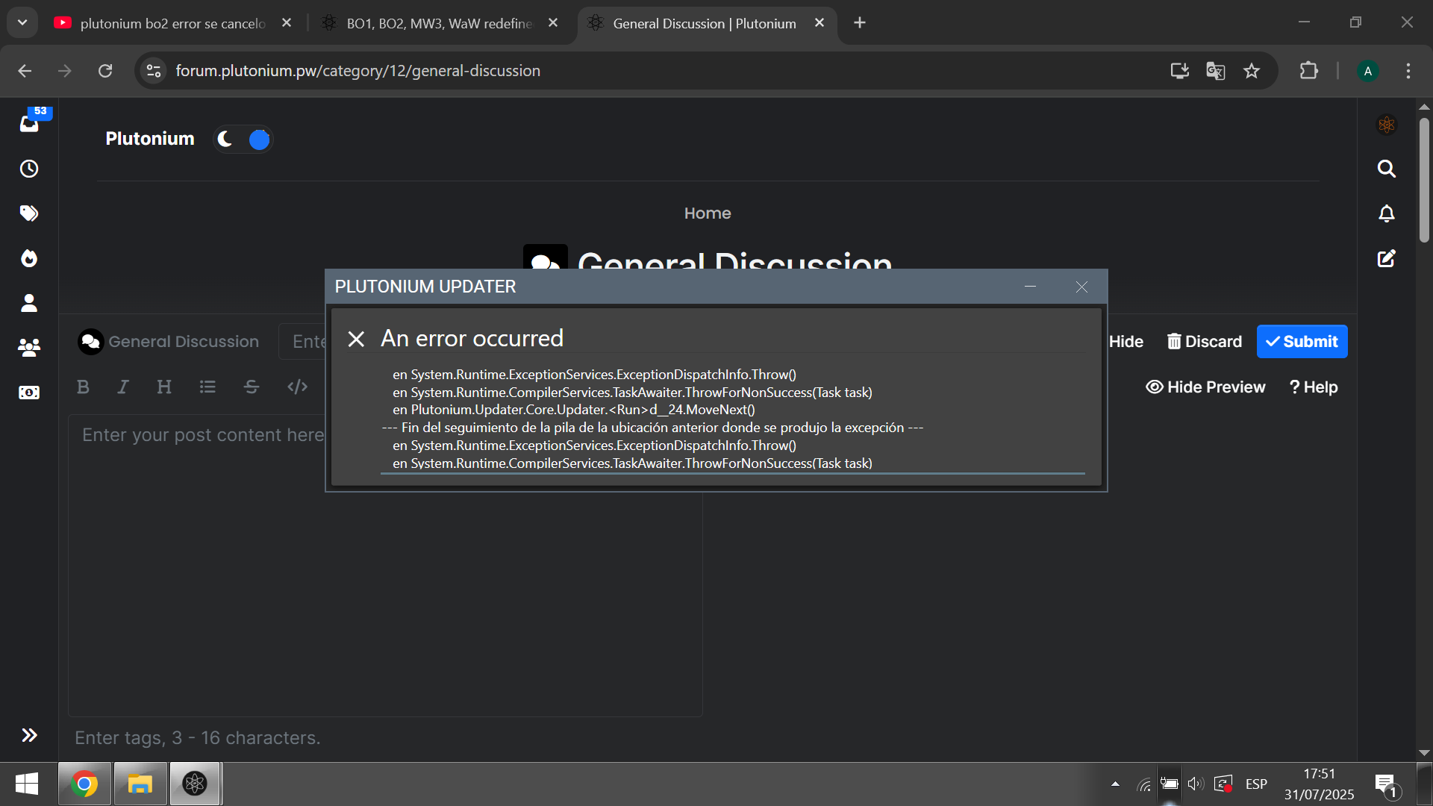Viewport: 1433px width, 806px height.
Task: Open the Recent posts clock icon in sidebar
Action: 29,169
